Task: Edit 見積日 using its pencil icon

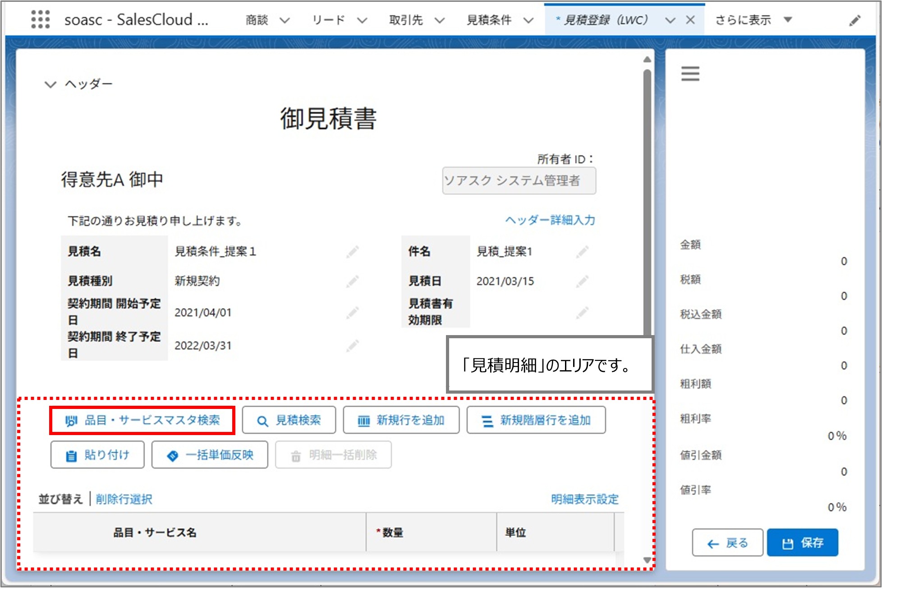Action: [x=582, y=281]
